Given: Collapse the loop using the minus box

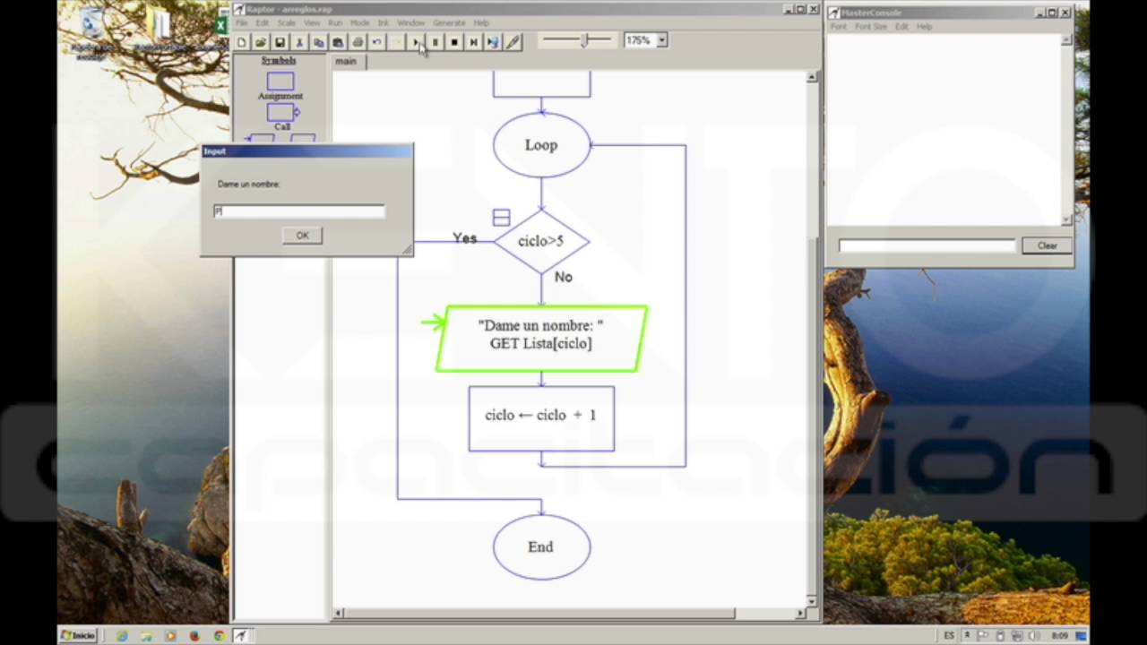Looking at the screenshot, I should pos(502,218).
